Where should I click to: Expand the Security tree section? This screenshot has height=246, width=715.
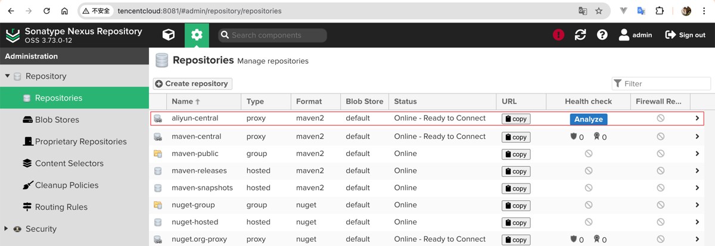tap(7, 229)
